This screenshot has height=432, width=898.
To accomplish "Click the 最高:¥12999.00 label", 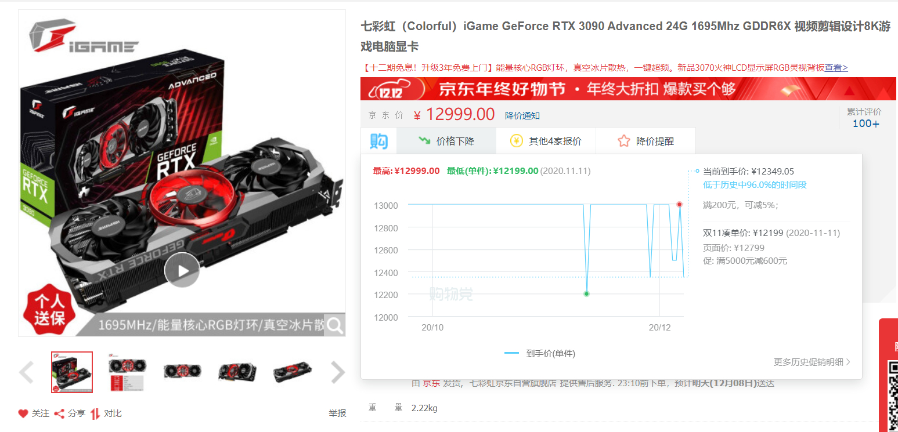I will 406,171.
